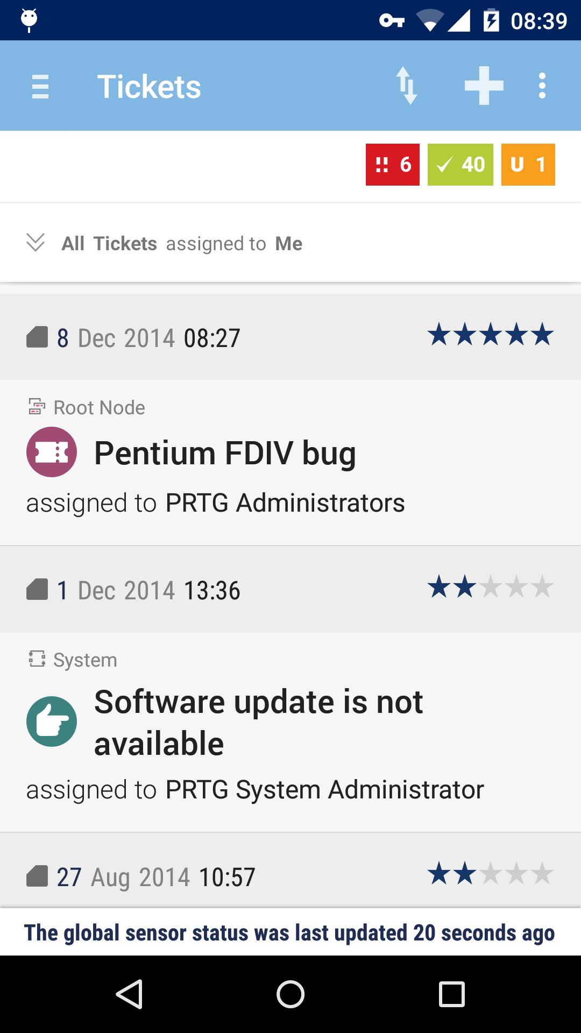Tap the five-star priority rating
Screen dimensions: 581x1033
pos(490,335)
